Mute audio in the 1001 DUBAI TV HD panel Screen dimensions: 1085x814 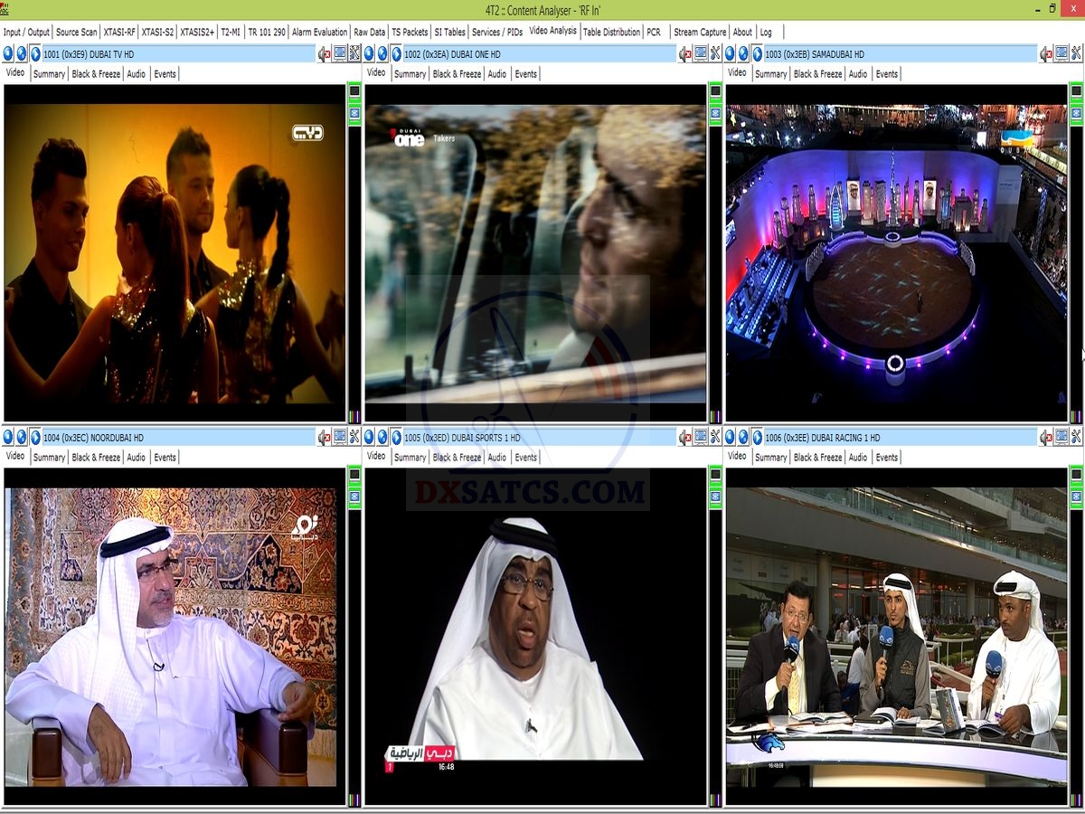(325, 54)
